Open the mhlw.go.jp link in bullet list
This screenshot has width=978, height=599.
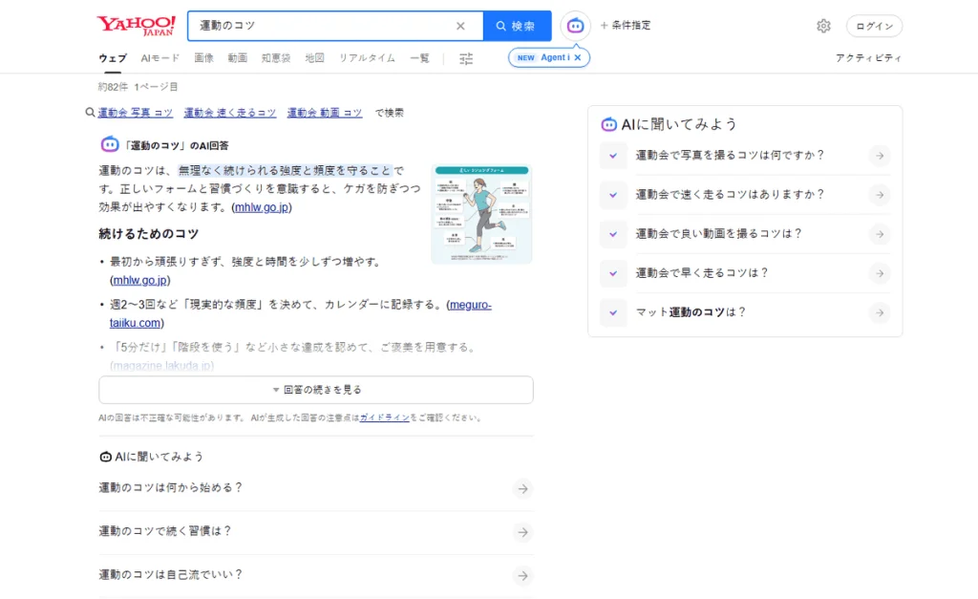(x=140, y=280)
